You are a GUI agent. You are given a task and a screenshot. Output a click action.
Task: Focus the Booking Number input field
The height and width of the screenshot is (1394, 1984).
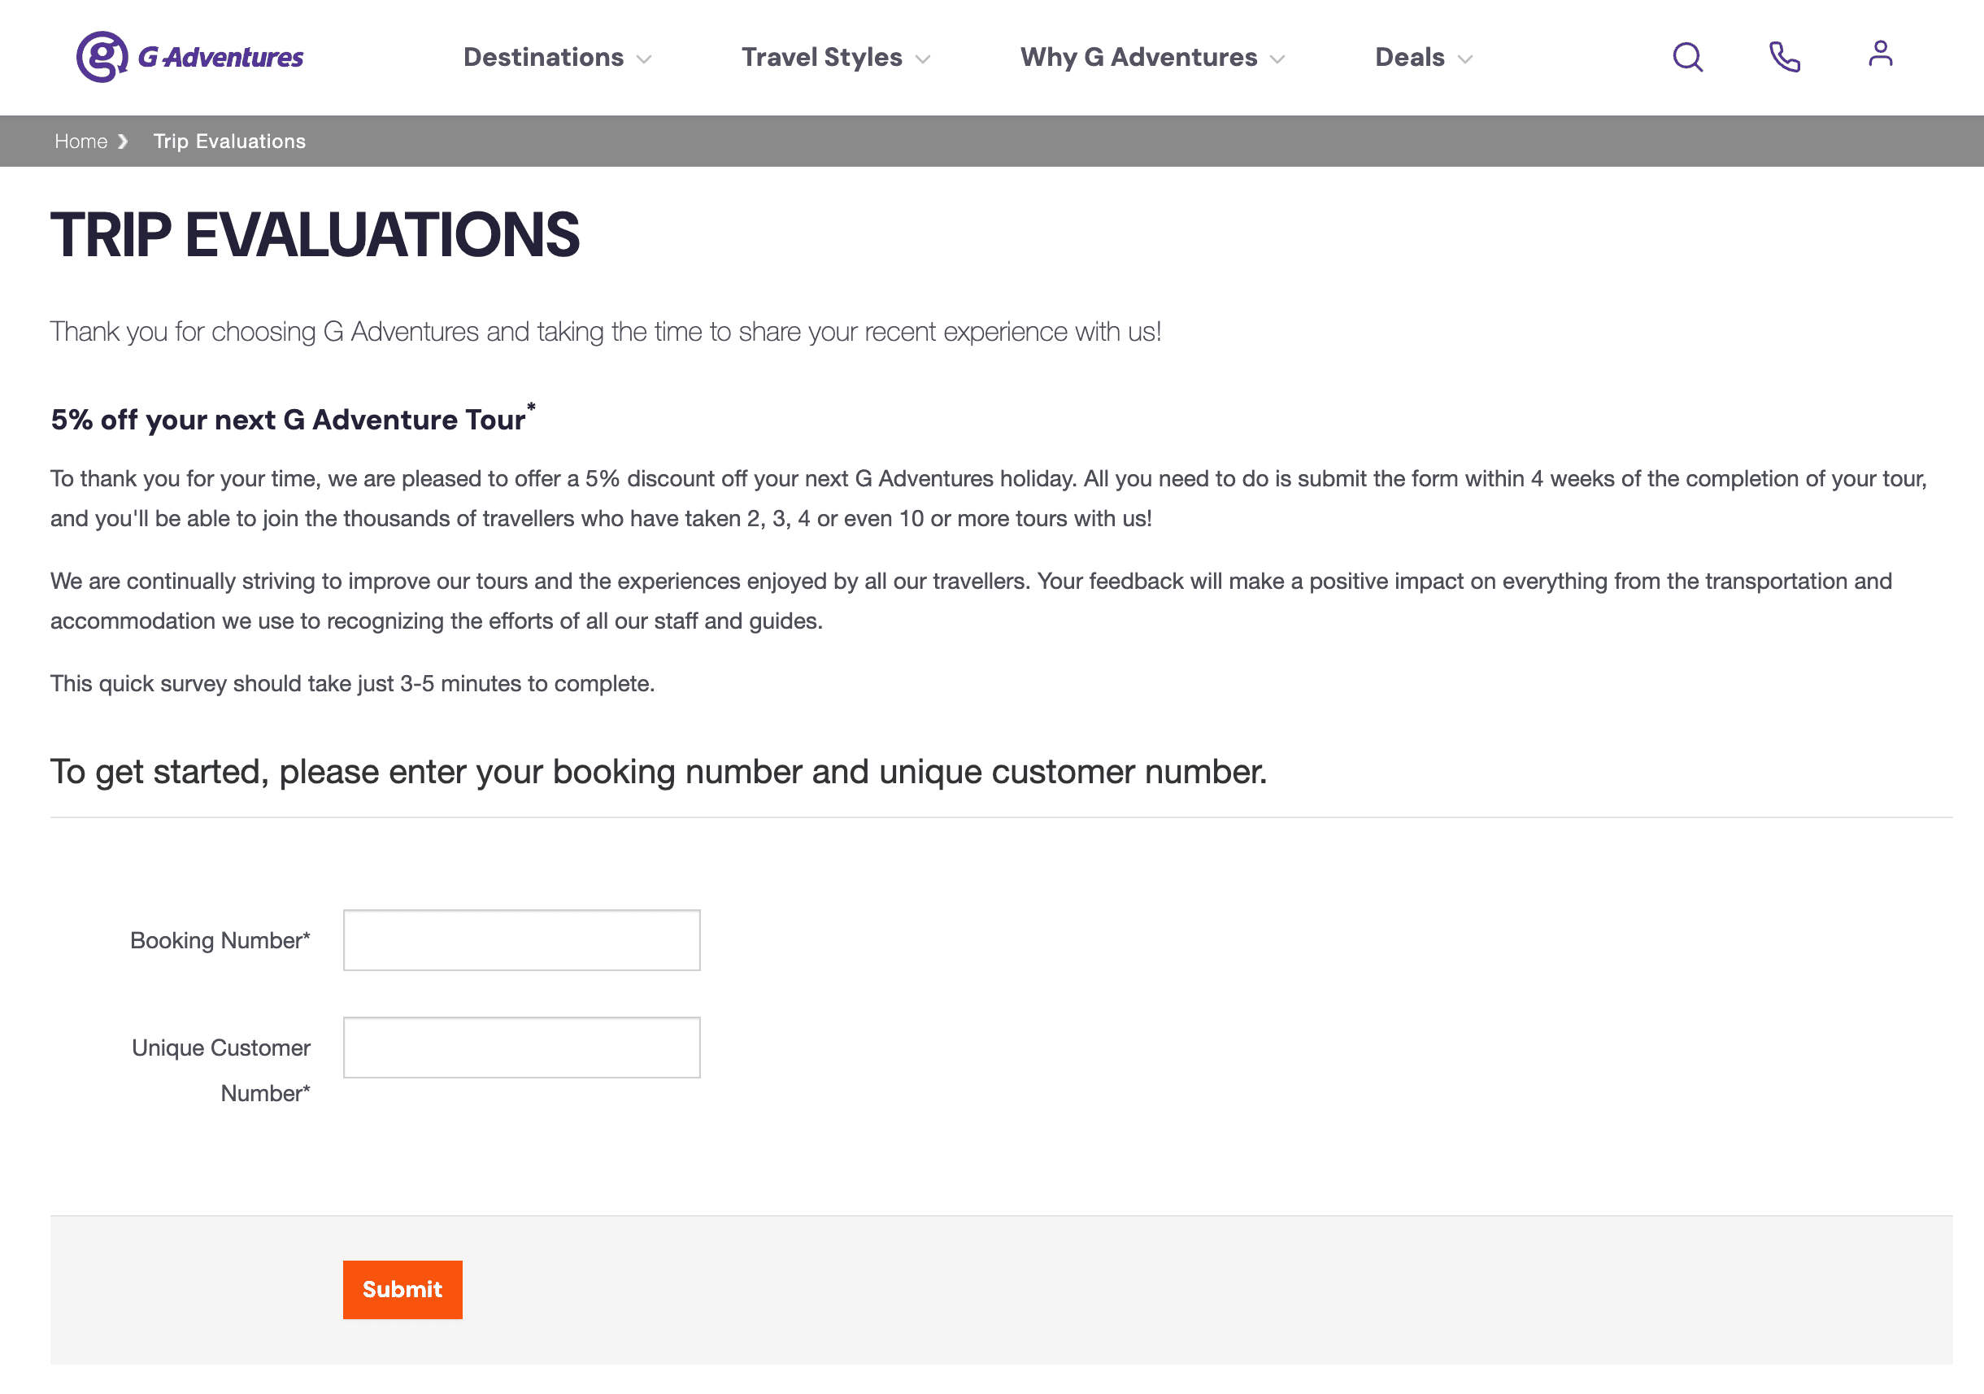coord(521,939)
